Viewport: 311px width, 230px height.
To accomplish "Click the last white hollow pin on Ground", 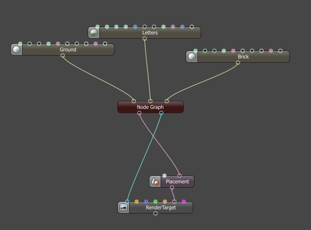I will (x=105, y=44).
